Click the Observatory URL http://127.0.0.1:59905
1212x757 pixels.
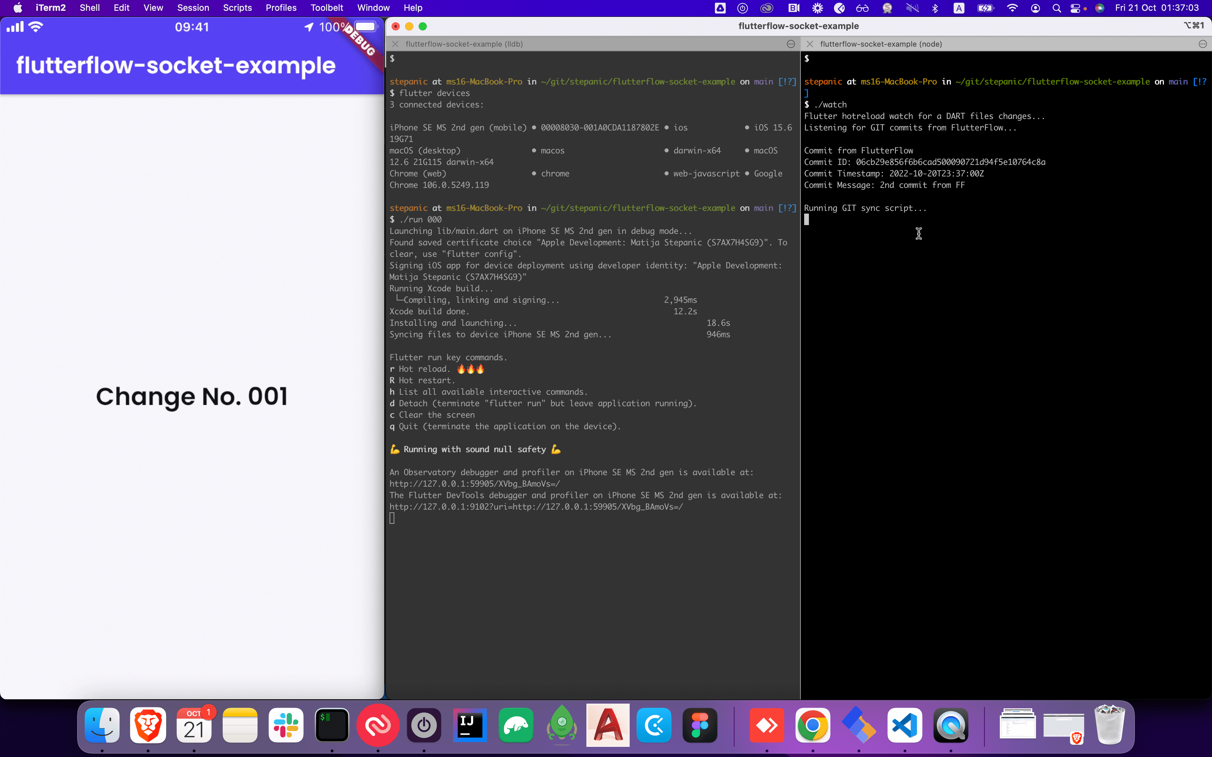[474, 484]
